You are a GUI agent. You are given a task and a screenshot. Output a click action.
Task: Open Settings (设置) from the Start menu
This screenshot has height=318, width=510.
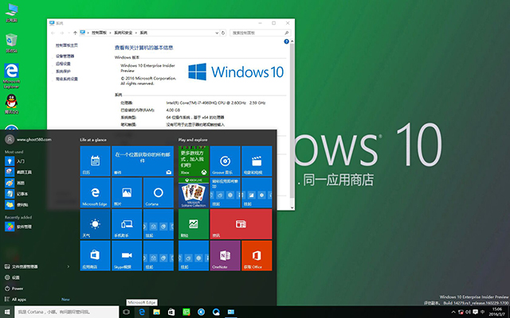pos(16,277)
